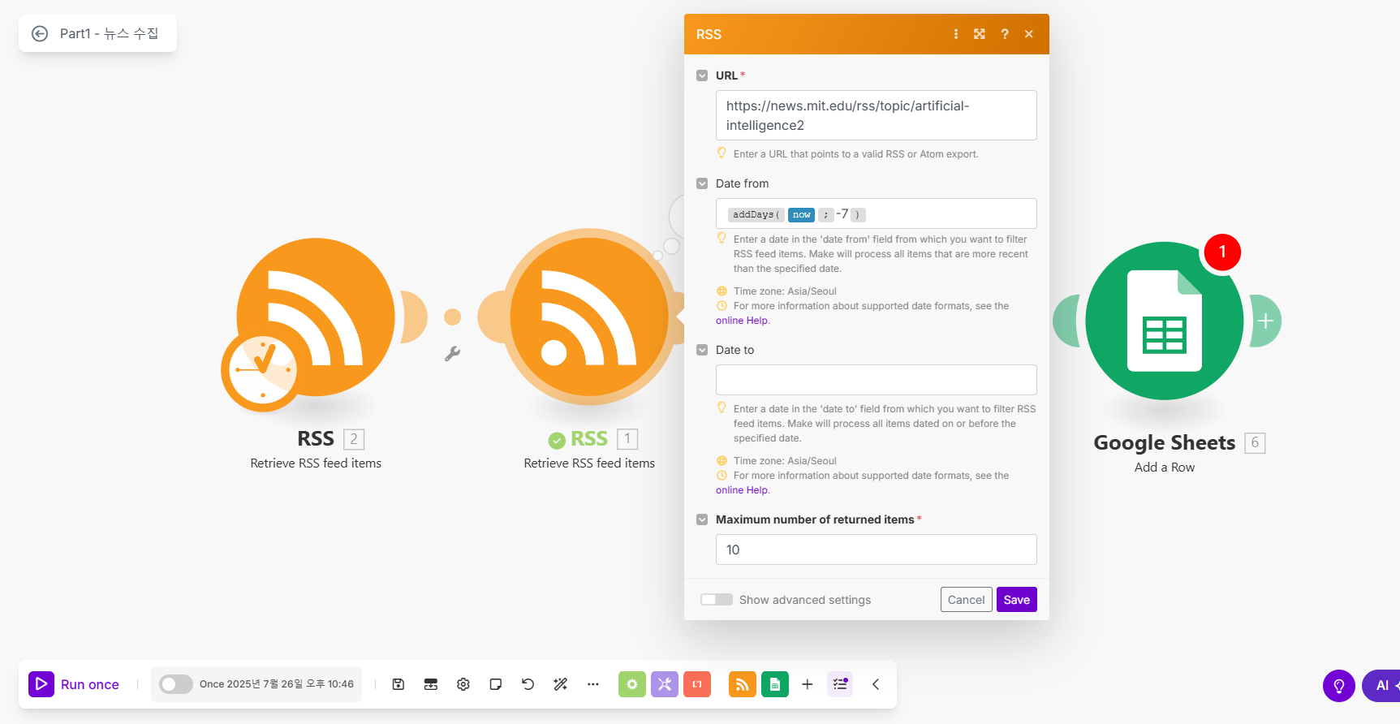Click the green flow control gear icon
This screenshot has height=724, width=1400.
[x=632, y=684]
